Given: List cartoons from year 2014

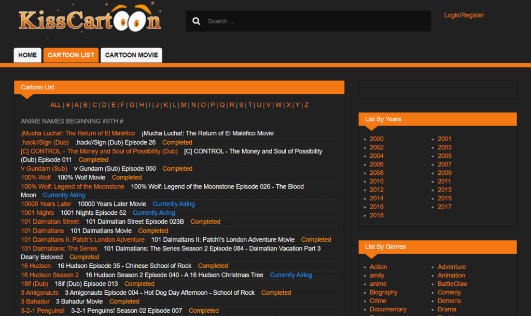Looking at the screenshot, I should point(376,198).
